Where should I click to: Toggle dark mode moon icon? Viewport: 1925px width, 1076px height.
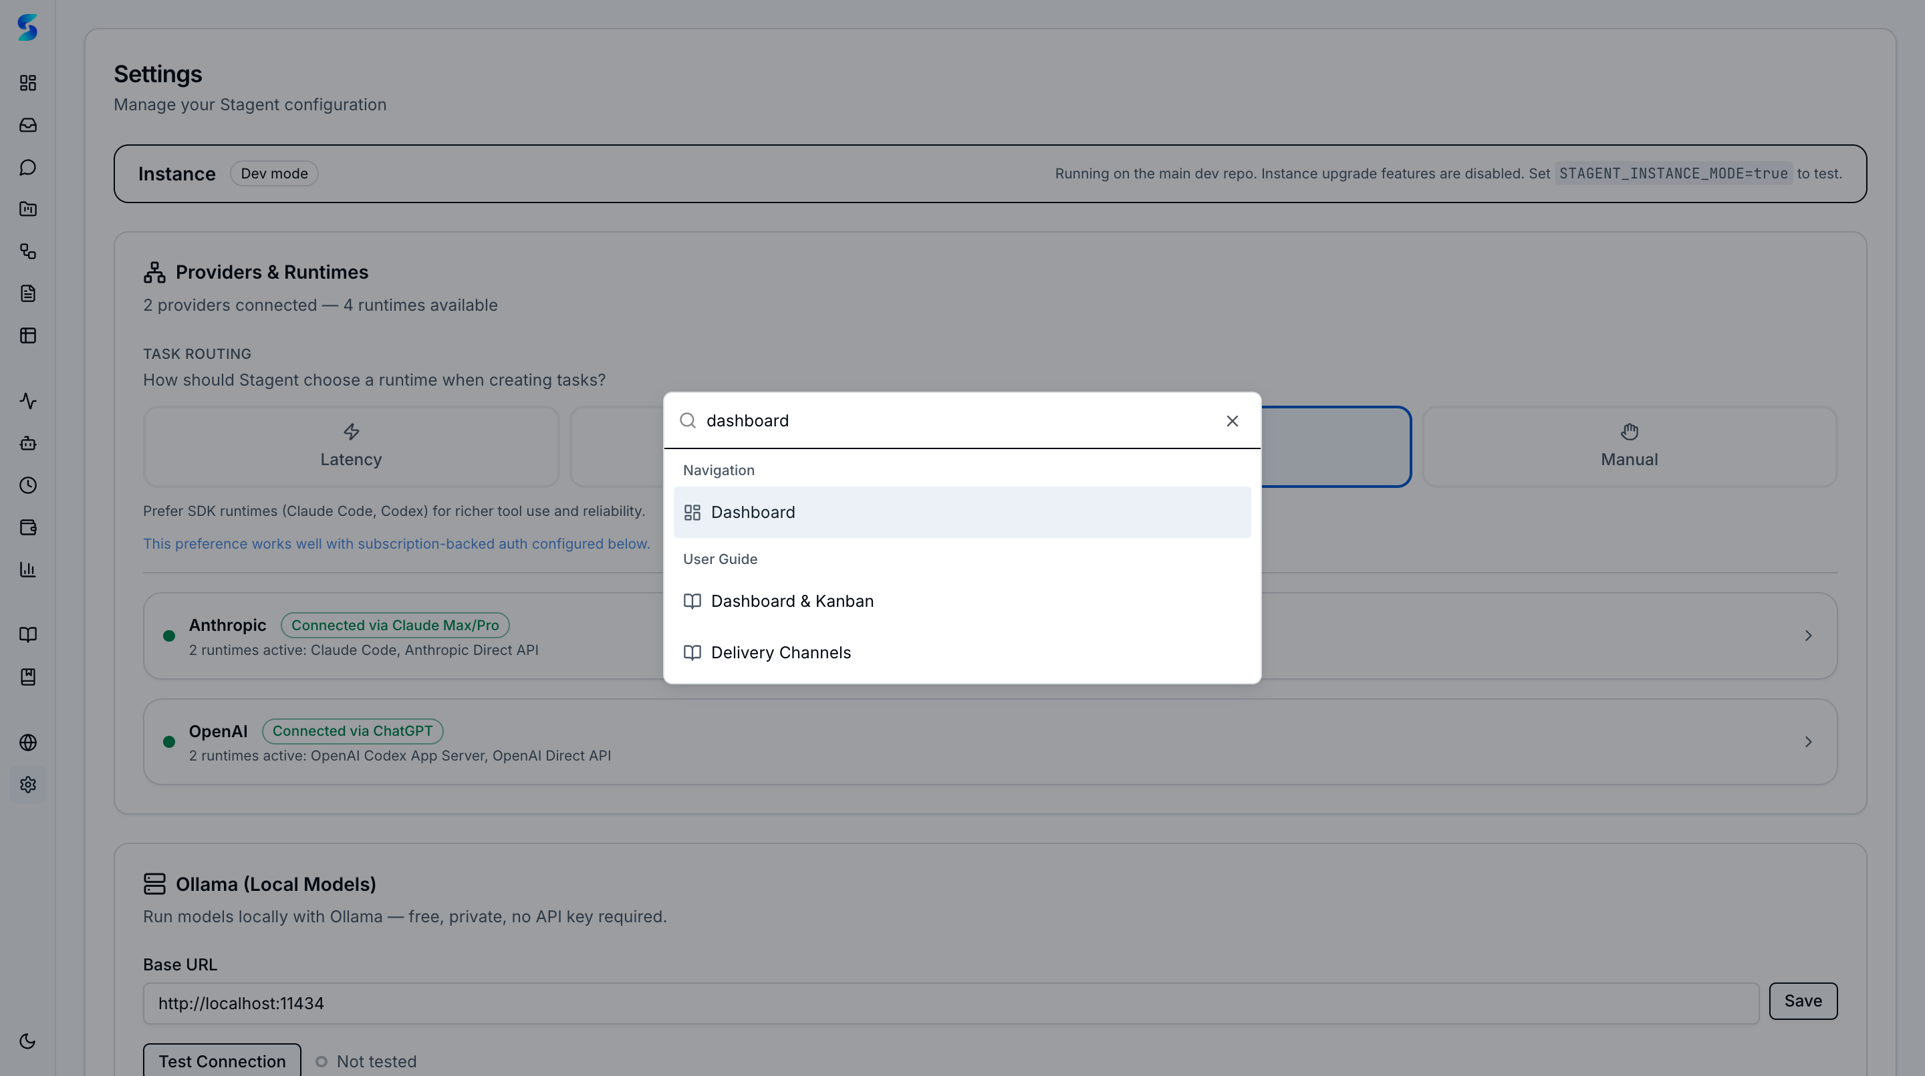click(27, 1042)
